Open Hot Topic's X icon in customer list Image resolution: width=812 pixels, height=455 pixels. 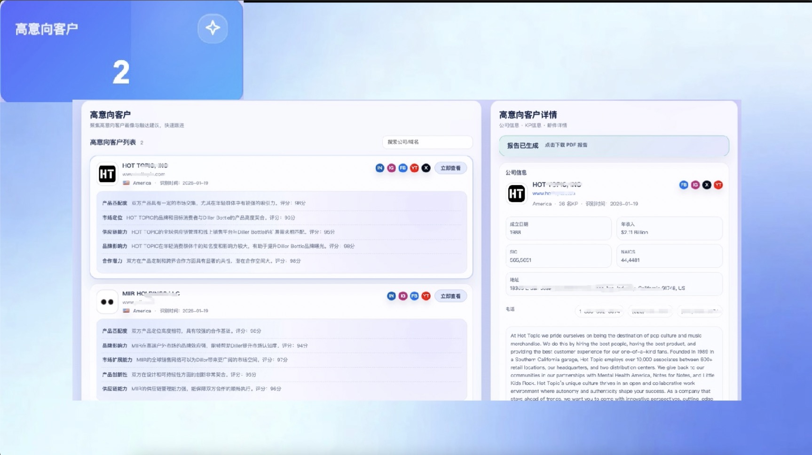[426, 168]
